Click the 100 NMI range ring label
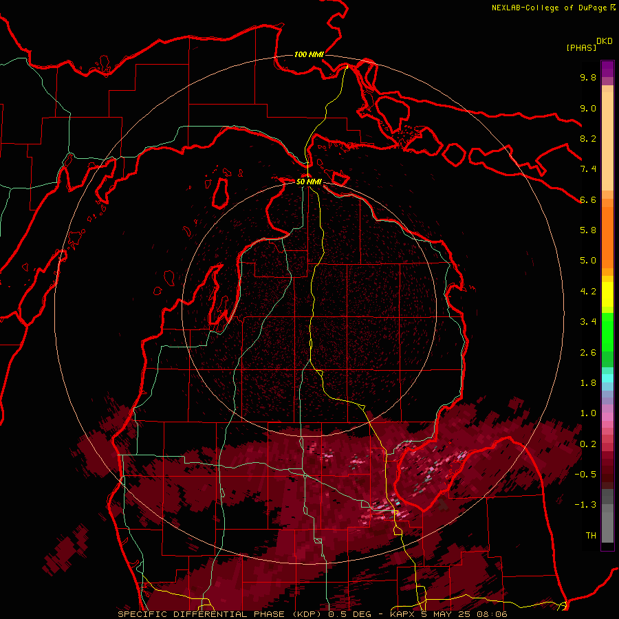Image resolution: width=619 pixels, height=619 pixels. pos(309,54)
